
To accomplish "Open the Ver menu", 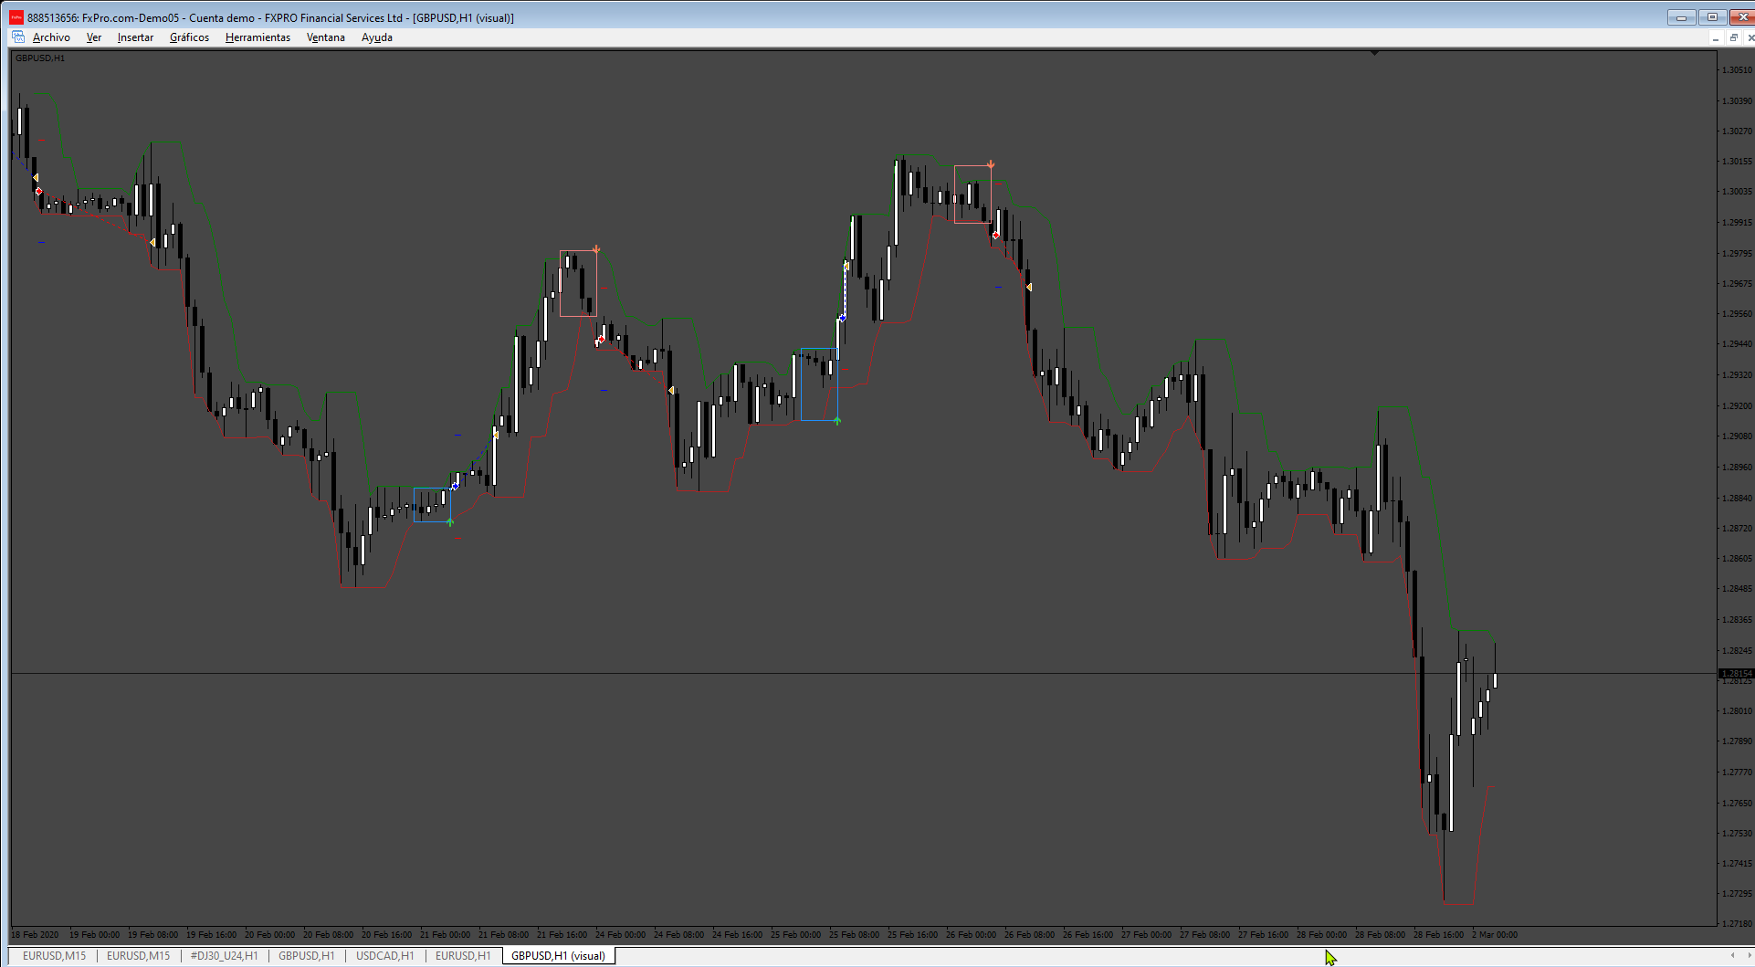I will point(94,37).
